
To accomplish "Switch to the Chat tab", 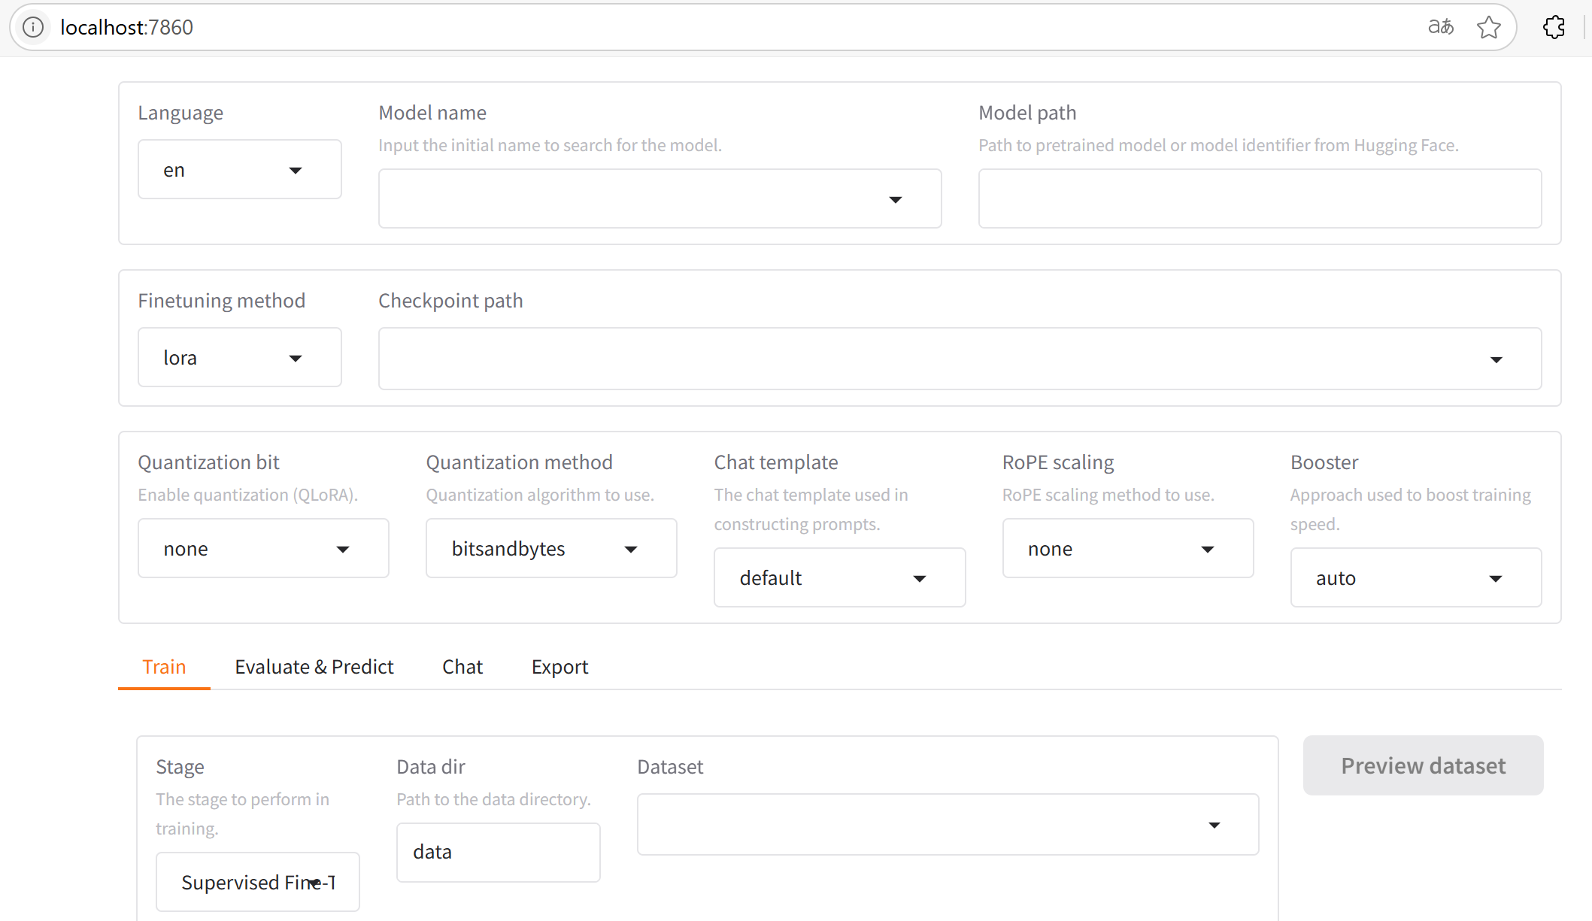I will tap(462, 667).
